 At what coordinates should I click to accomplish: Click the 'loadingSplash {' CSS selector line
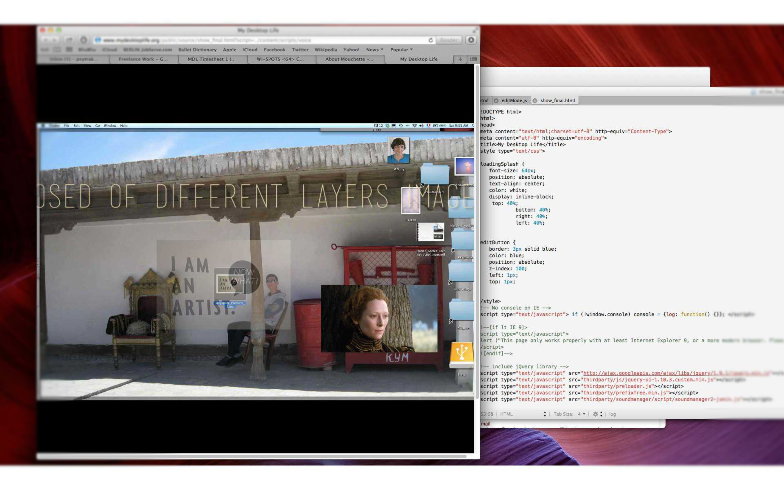(x=502, y=164)
